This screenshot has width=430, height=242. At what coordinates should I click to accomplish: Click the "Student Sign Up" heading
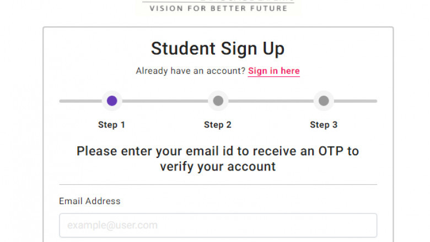(x=218, y=48)
